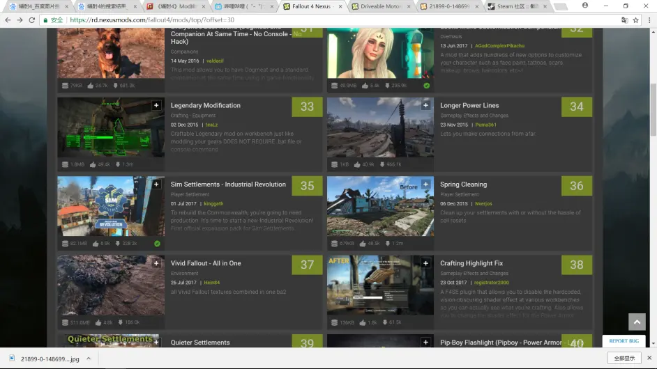Click the plus icon on Vivid Fallout thumbnail
The image size is (657, 369).
click(156, 263)
